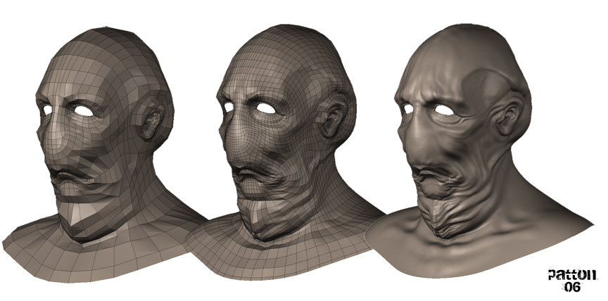Select the smooth sculpted head render
608x301 pixels.
click(x=479, y=151)
